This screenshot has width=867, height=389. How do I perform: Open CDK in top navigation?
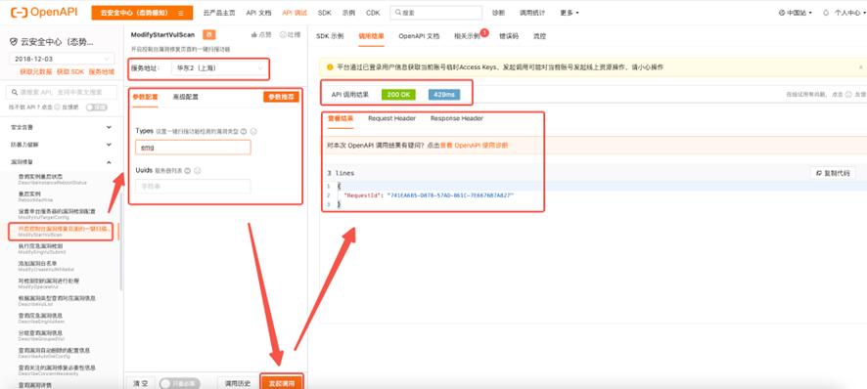click(x=373, y=12)
